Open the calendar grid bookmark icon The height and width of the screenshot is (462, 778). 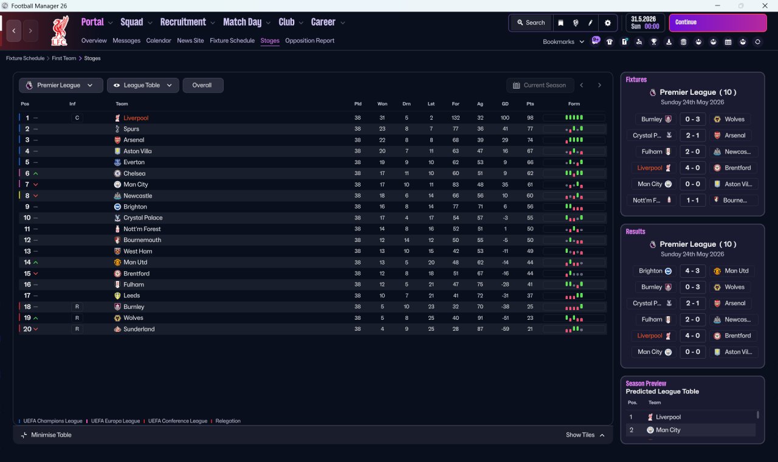[x=728, y=42]
